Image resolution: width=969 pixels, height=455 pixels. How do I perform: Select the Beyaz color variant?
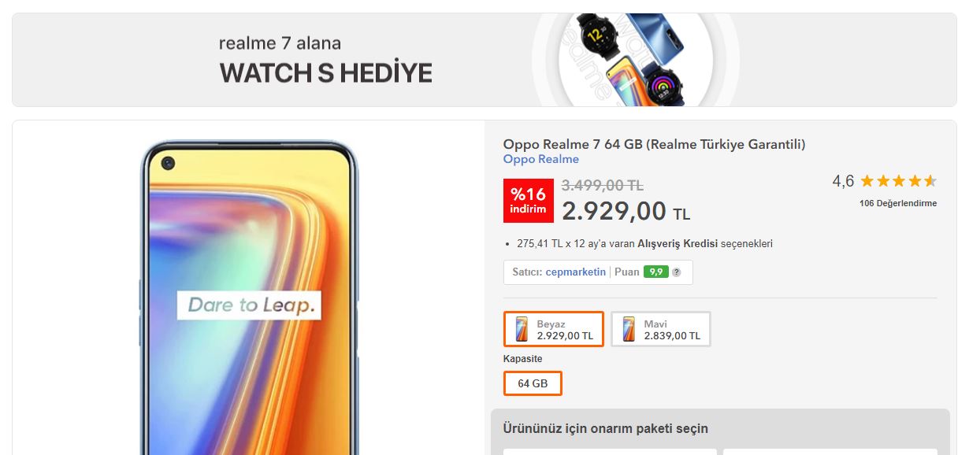point(554,329)
